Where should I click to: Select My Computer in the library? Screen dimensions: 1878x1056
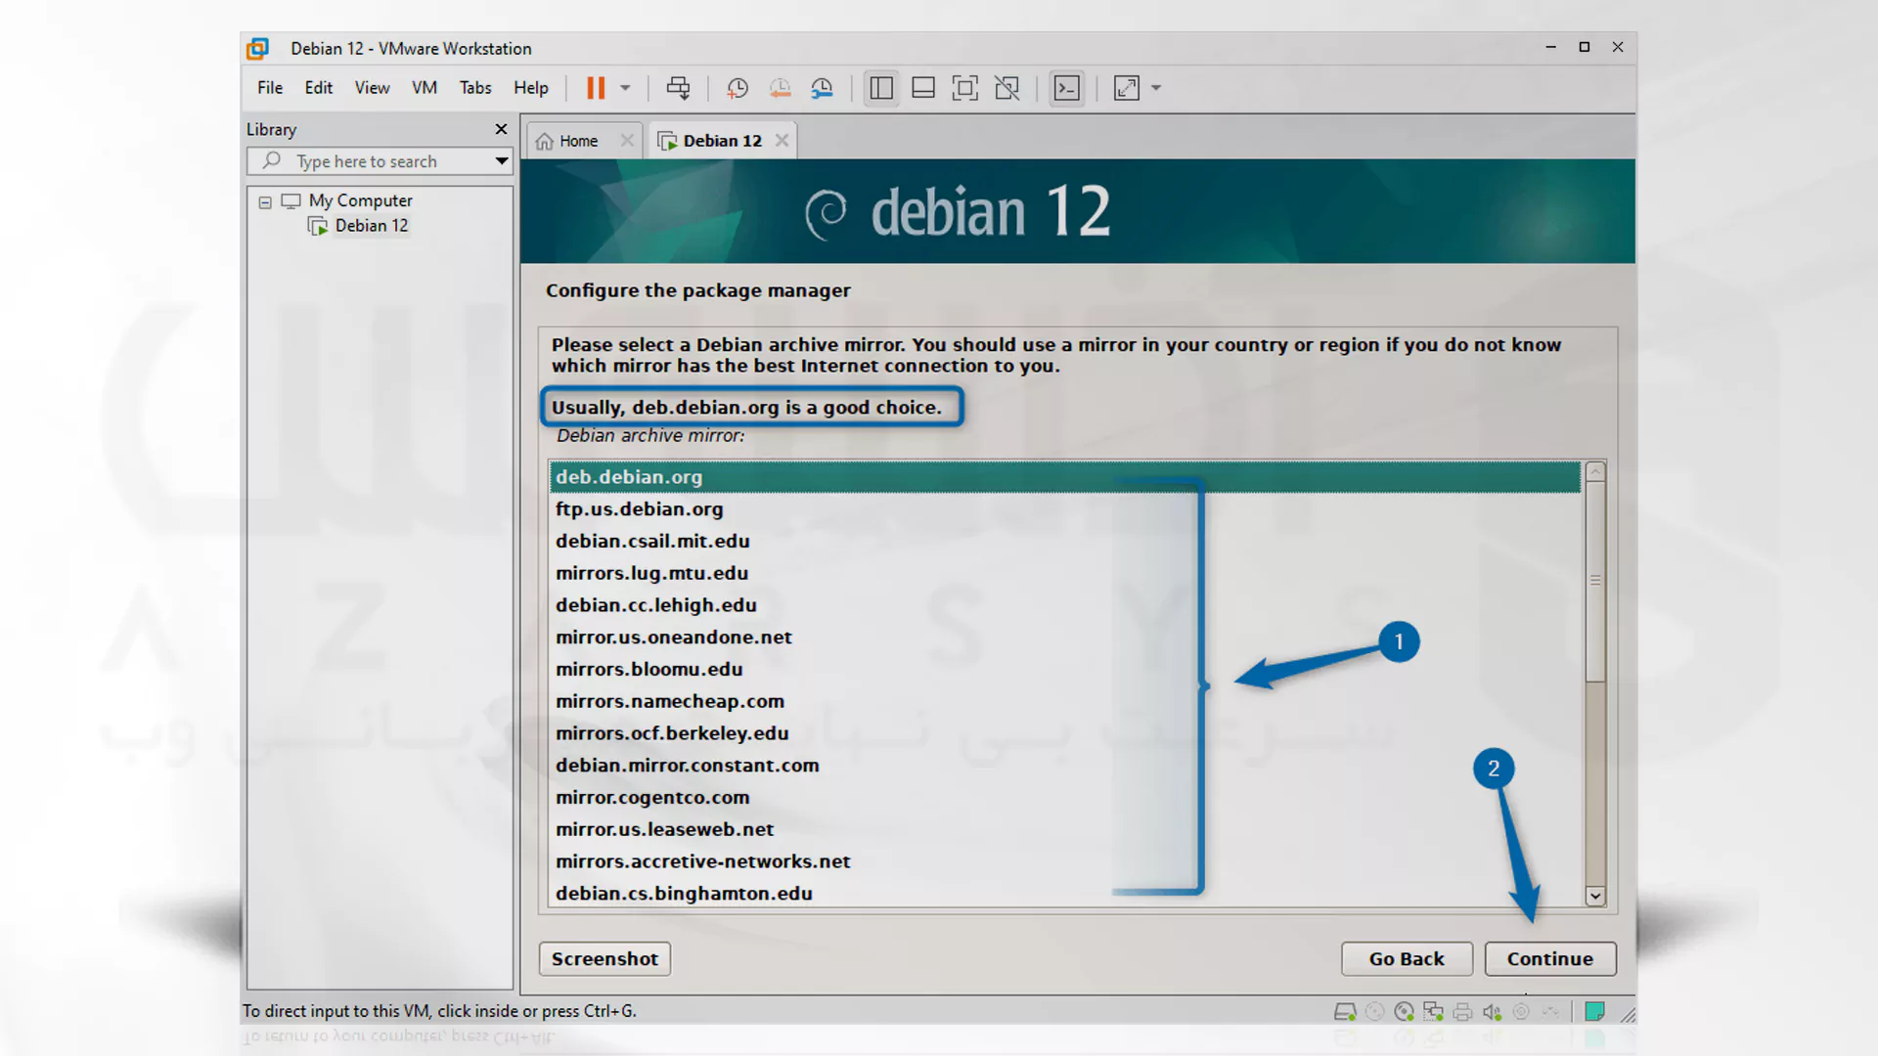tap(360, 200)
